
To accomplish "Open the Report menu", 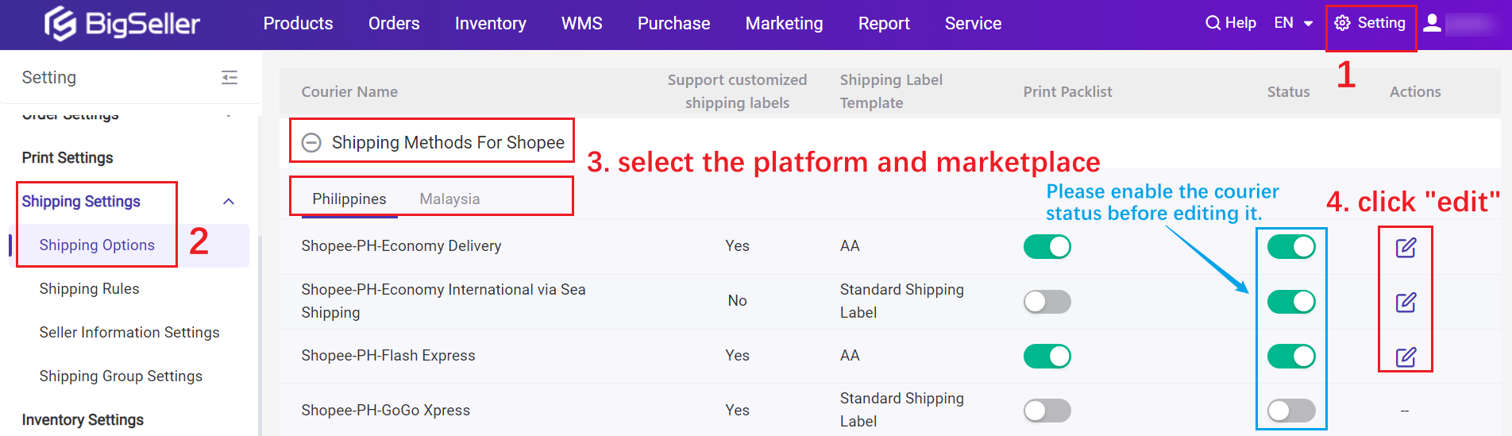I will (884, 24).
